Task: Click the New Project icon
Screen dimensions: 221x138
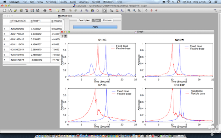Action: [4, 10]
